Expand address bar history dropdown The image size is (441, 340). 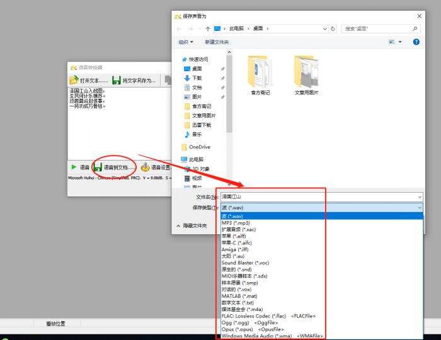pyautogui.click(x=325, y=29)
